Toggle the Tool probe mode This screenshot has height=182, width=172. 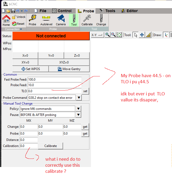click(x=74, y=20)
